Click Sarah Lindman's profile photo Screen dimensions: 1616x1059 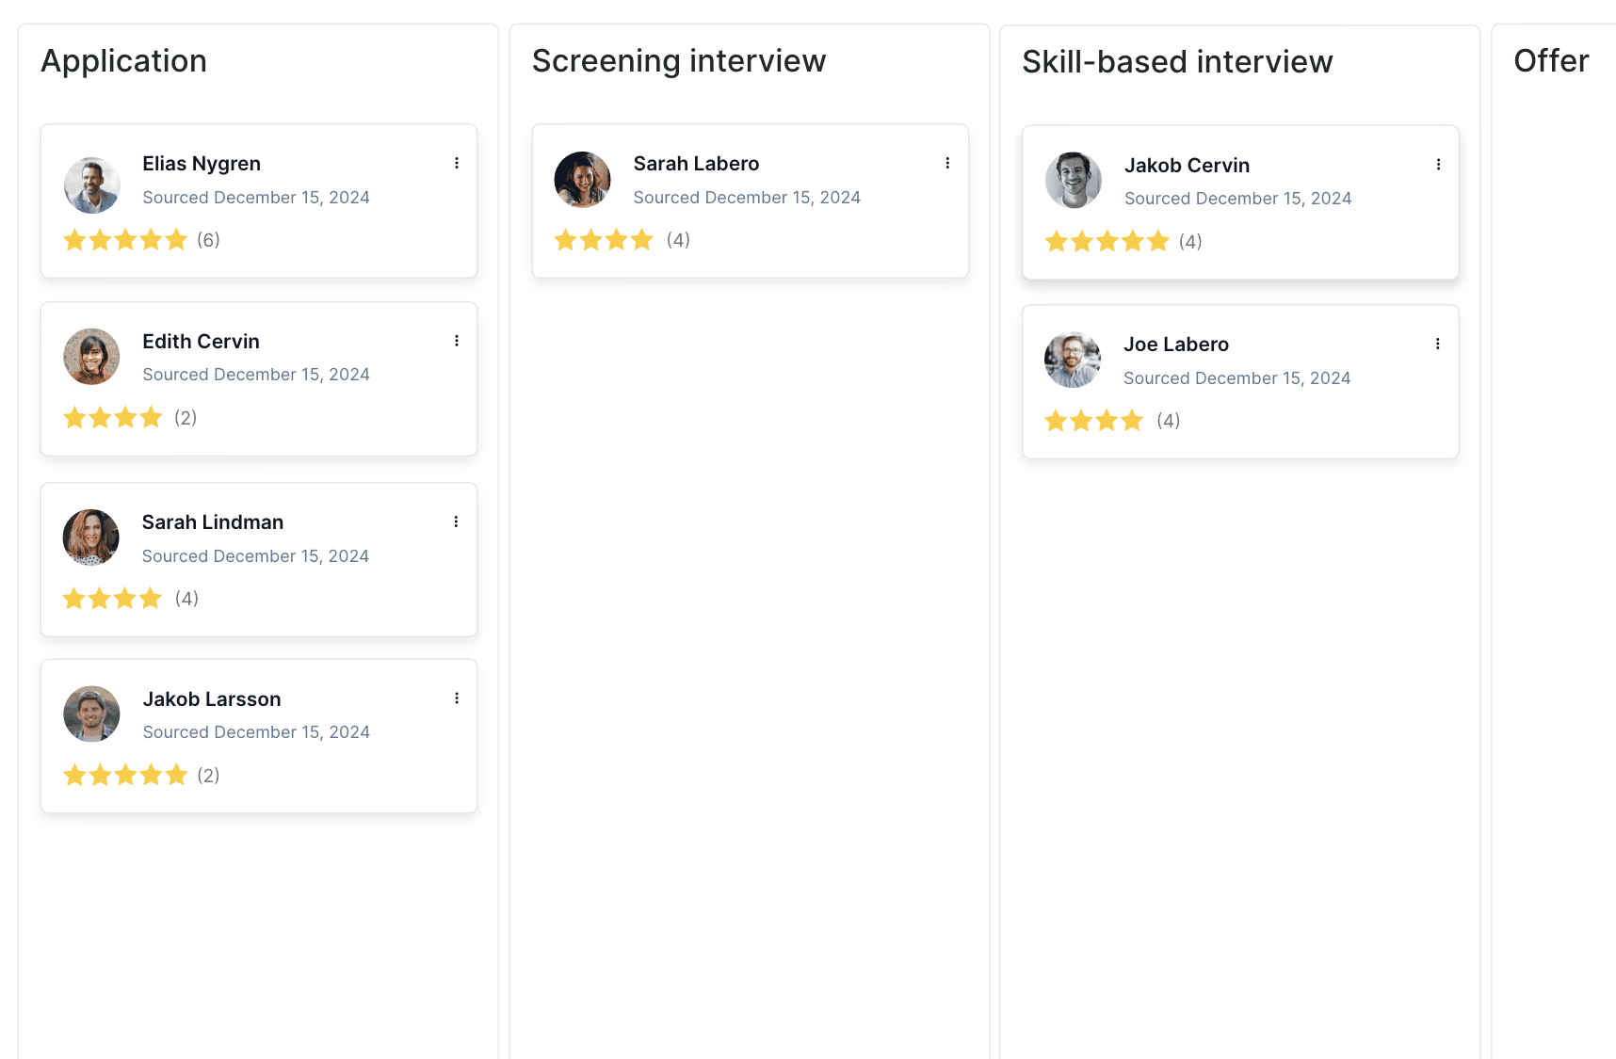coord(90,538)
